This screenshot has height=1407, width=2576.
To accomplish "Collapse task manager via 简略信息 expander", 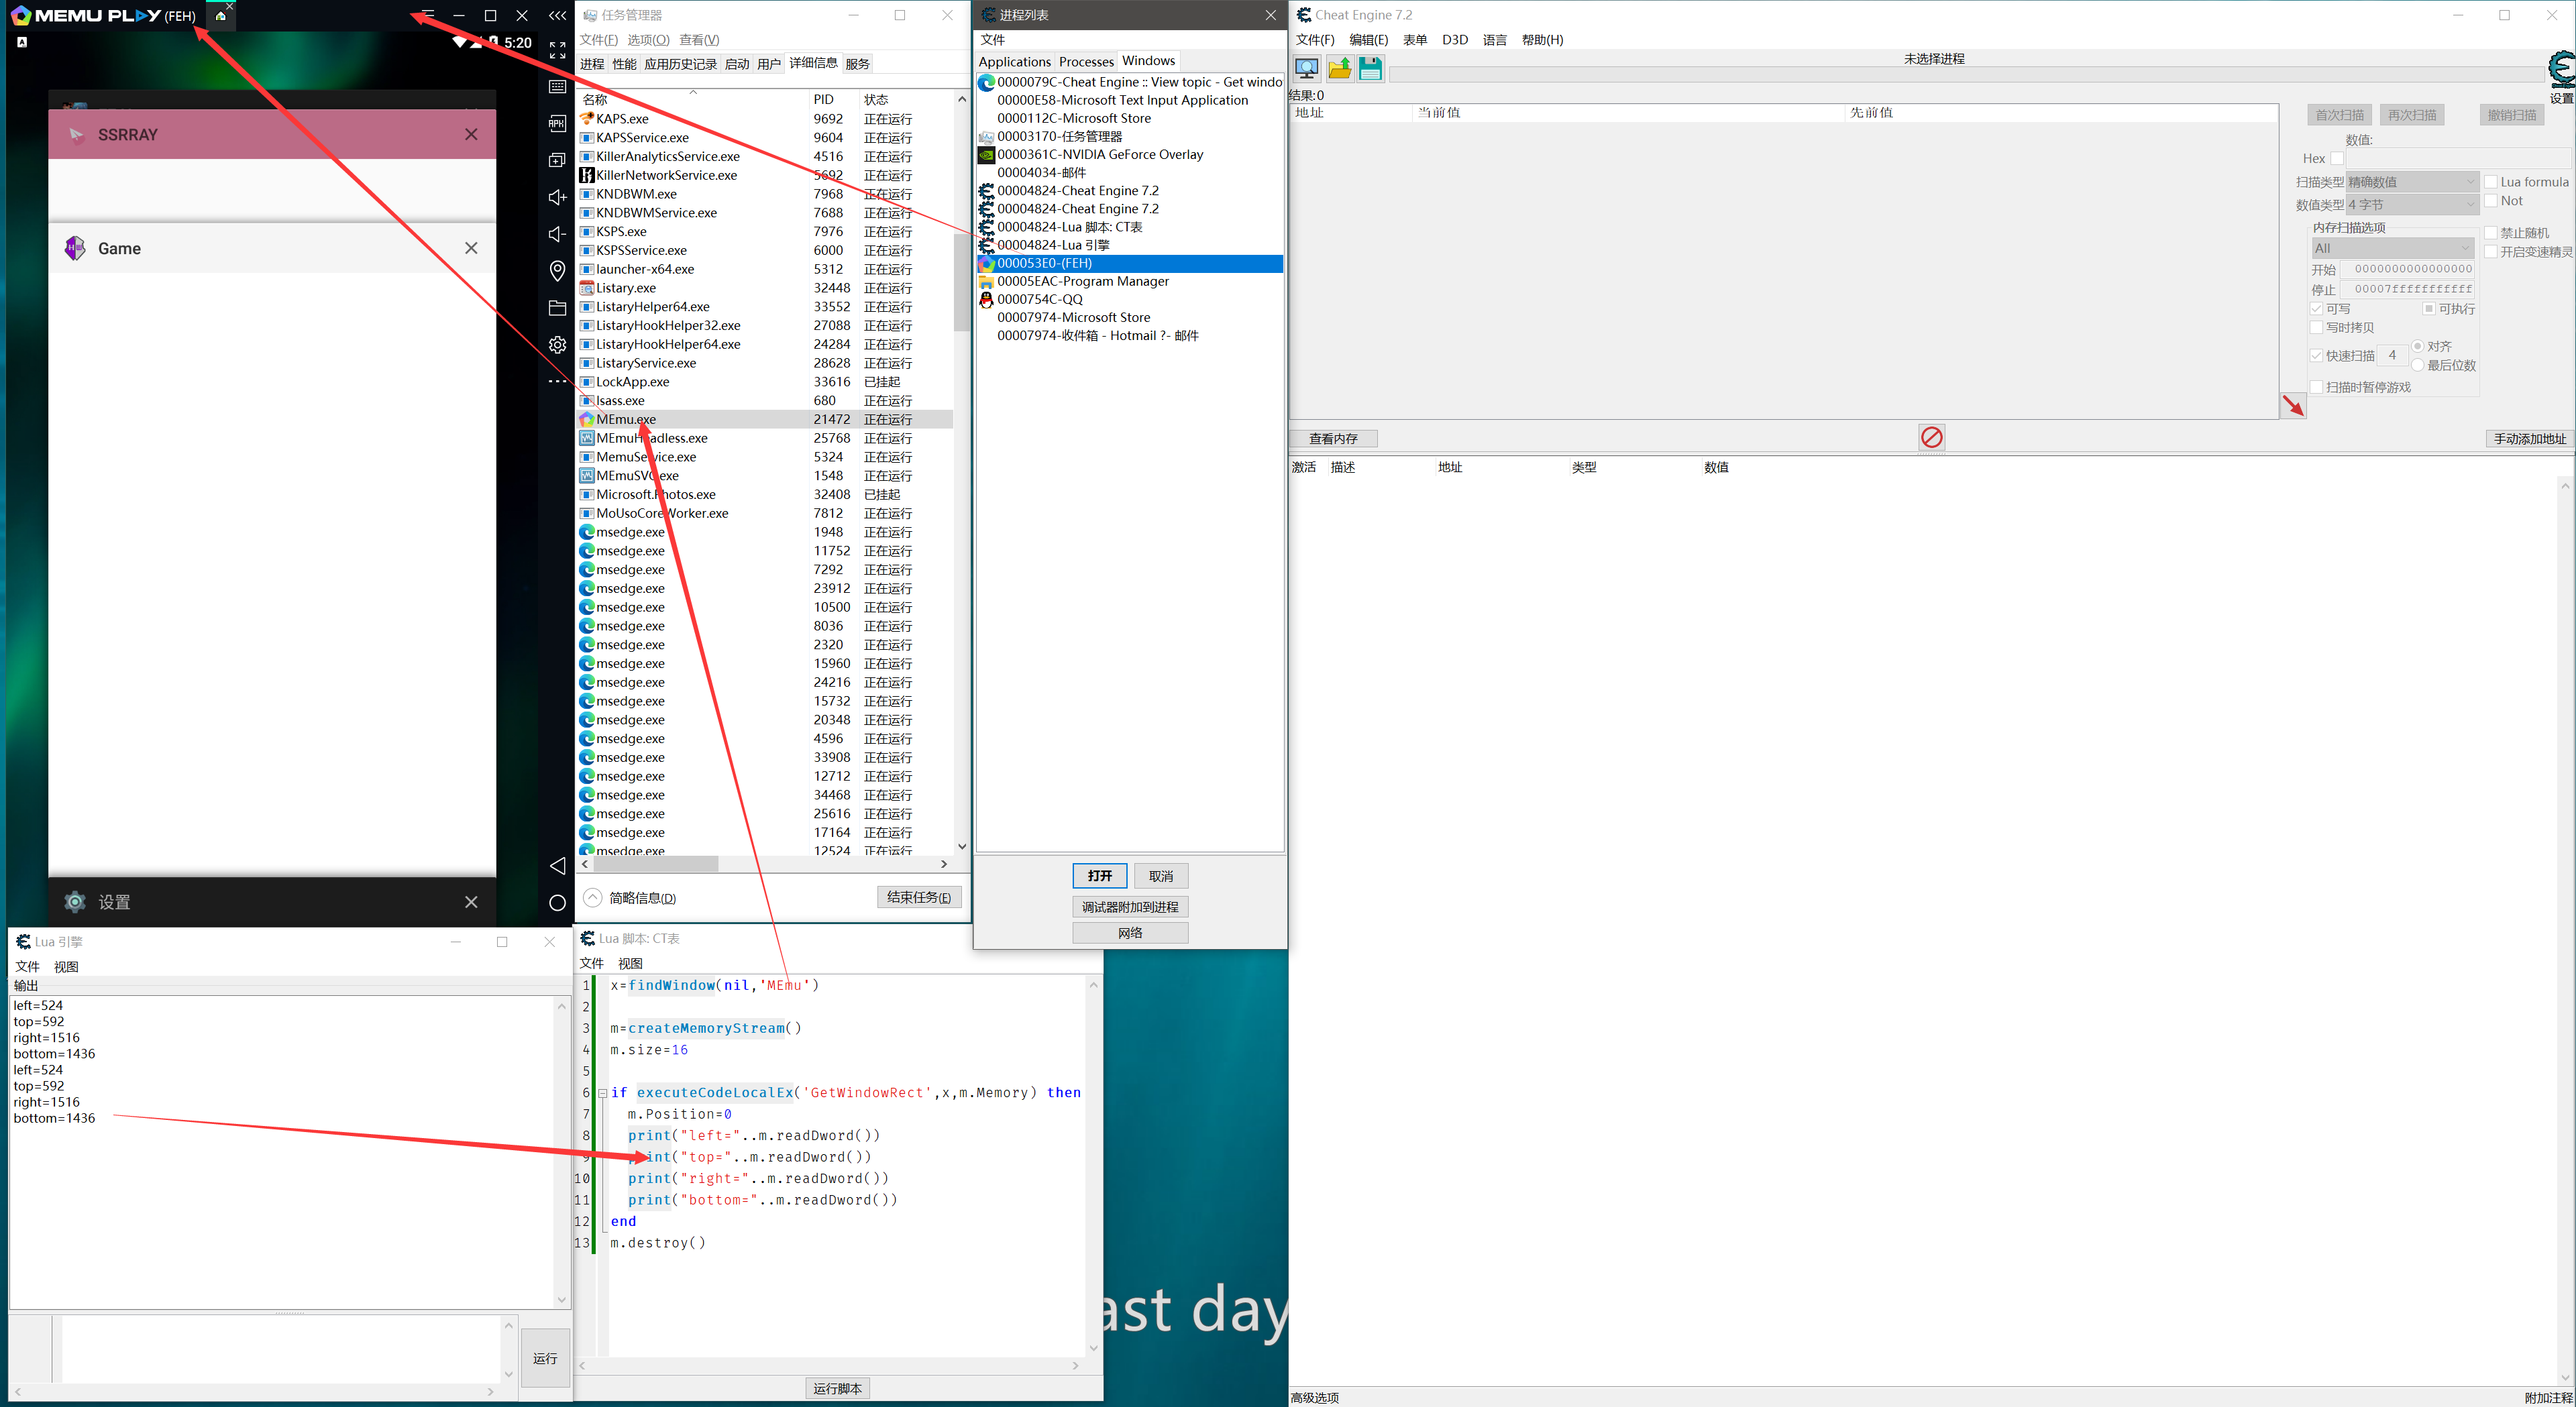I will (x=593, y=897).
